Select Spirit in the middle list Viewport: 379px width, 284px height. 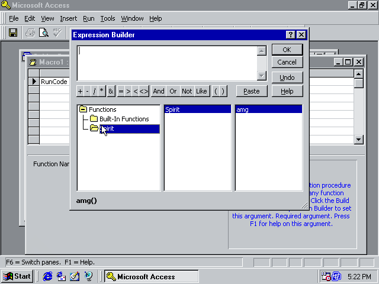197,109
